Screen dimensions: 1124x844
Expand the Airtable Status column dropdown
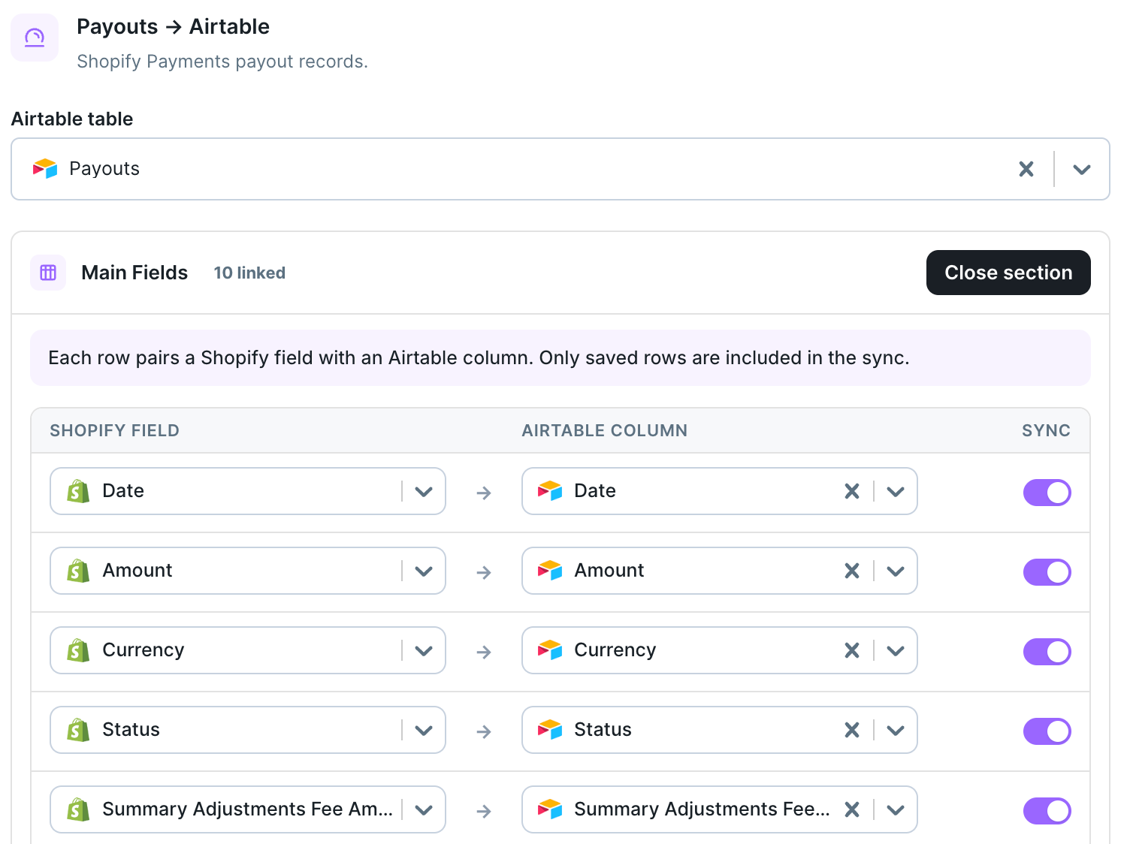click(x=896, y=731)
